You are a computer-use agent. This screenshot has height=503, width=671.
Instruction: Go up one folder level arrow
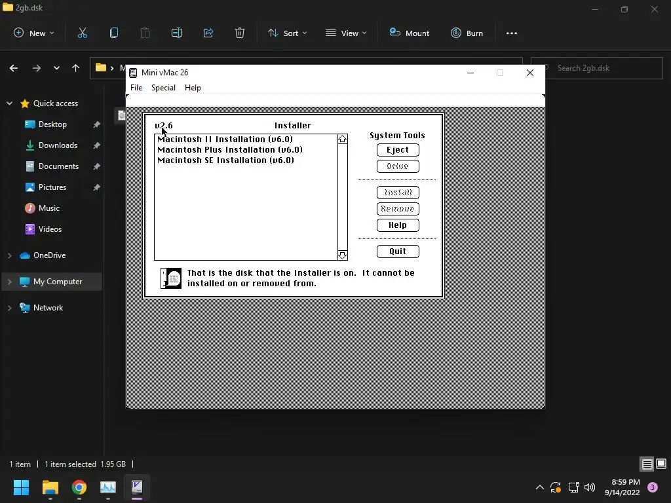[76, 68]
